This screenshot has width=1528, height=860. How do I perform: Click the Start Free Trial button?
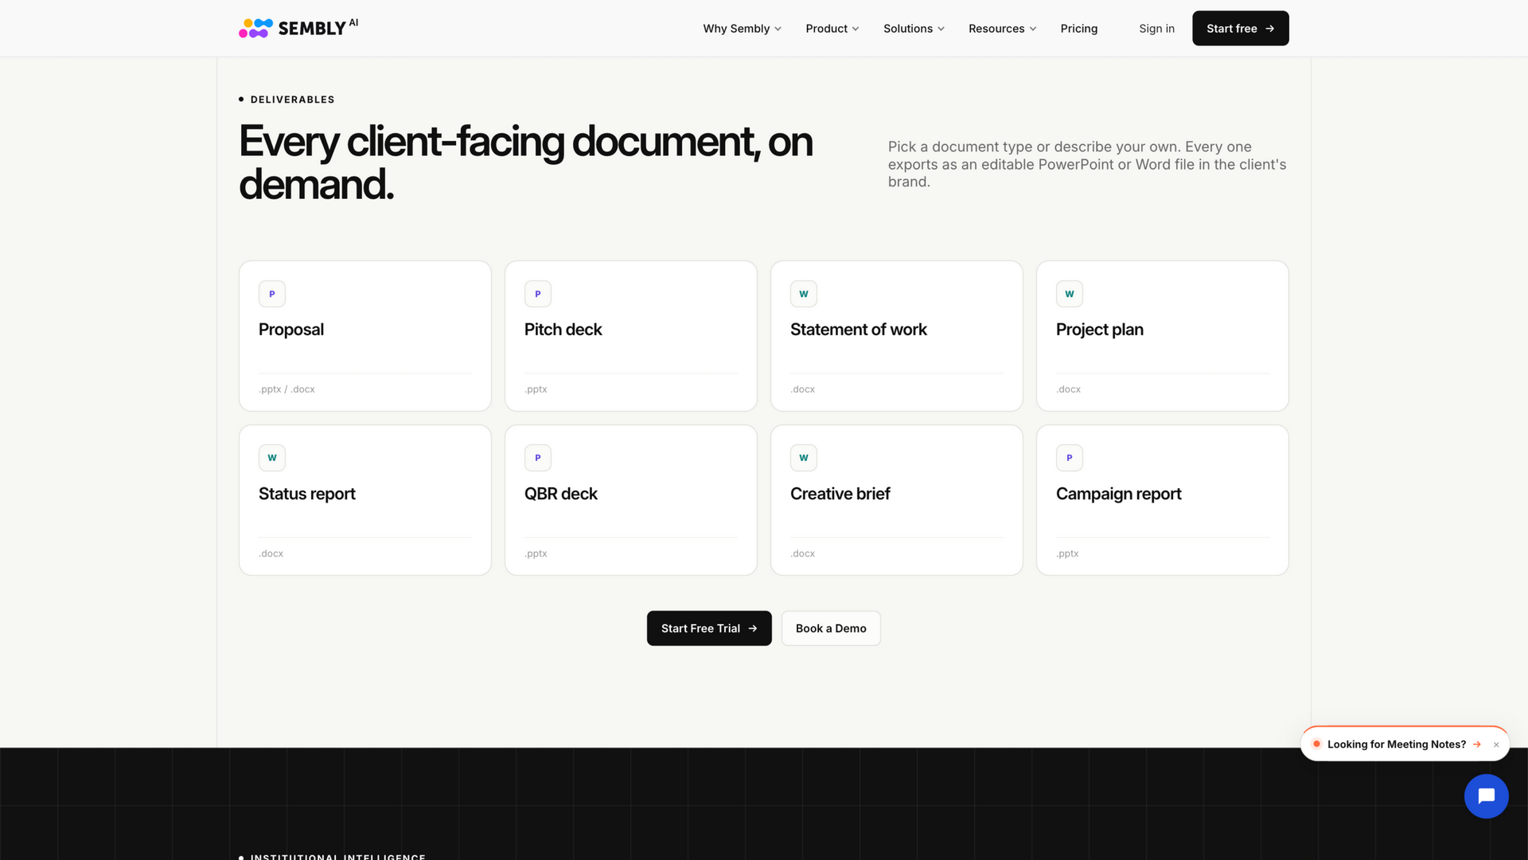pyautogui.click(x=709, y=628)
